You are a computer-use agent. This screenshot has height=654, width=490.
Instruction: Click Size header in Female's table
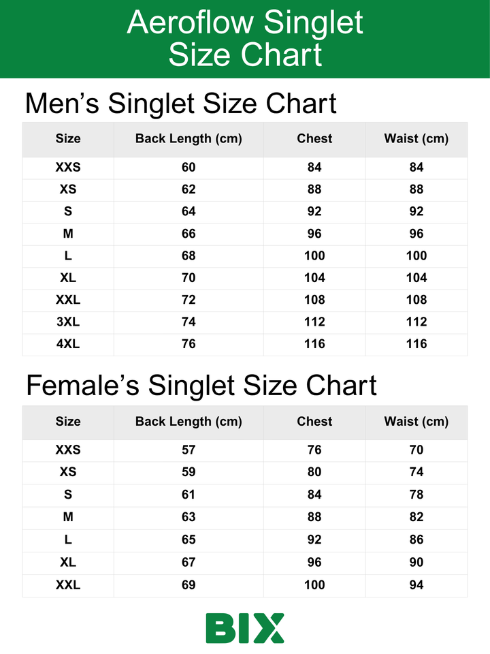[x=68, y=422]
